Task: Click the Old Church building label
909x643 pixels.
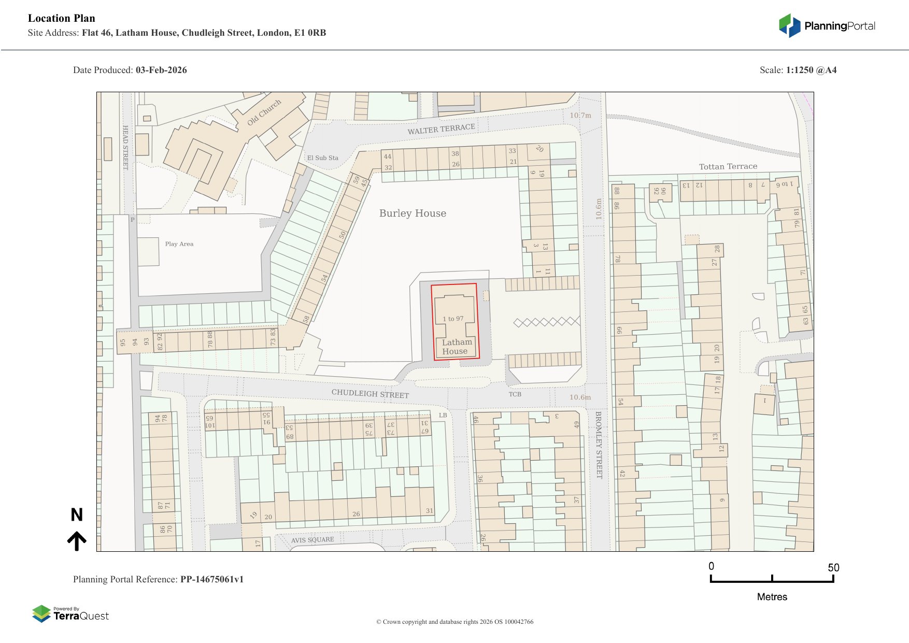Action: pos(264,112)
